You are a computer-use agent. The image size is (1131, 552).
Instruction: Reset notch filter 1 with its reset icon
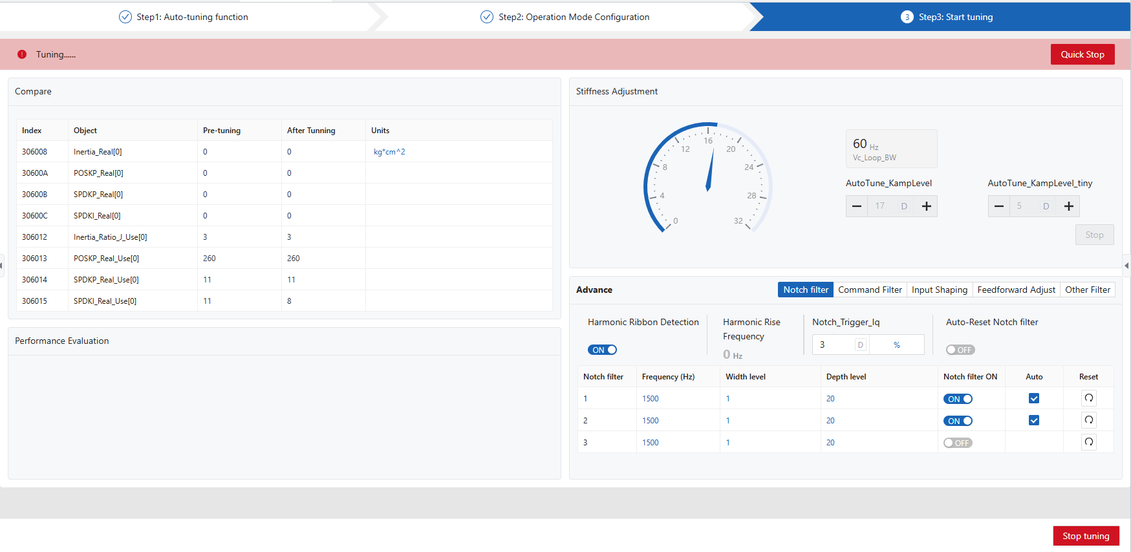(1088, 398)
